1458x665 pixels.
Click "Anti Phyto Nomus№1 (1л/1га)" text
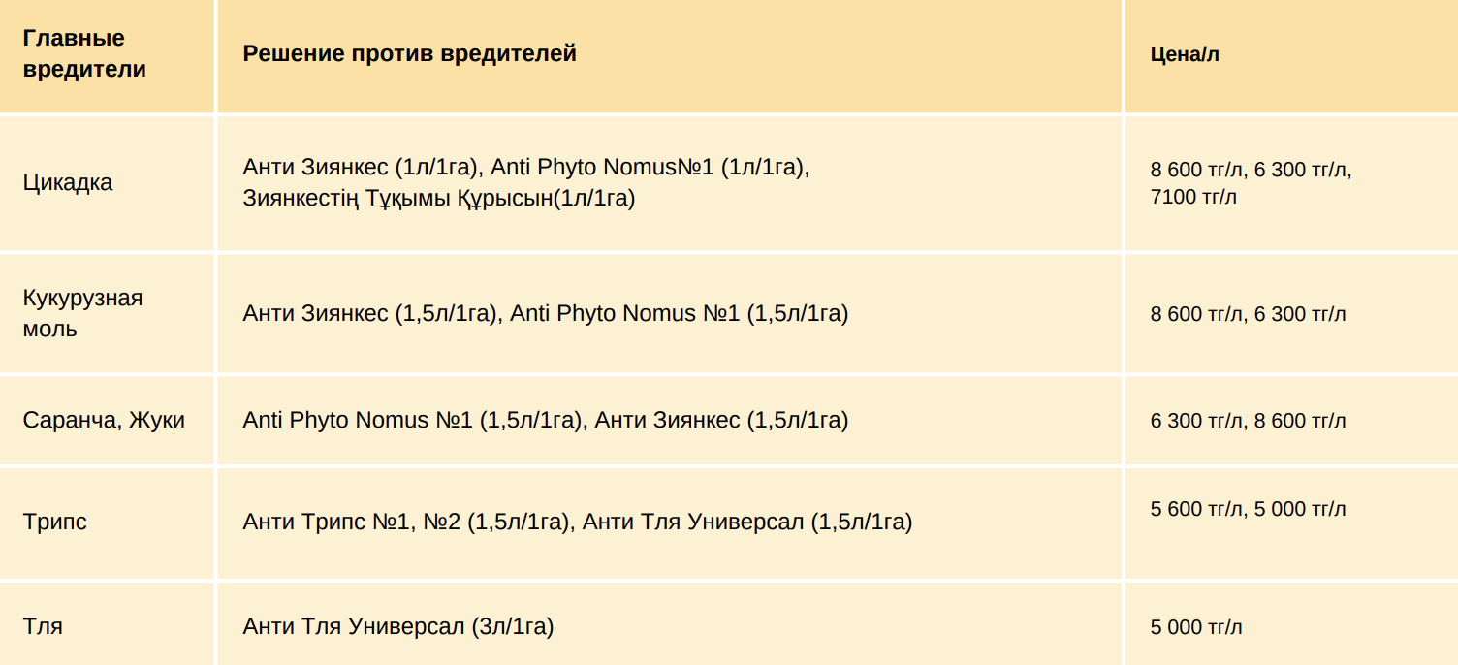650,167
